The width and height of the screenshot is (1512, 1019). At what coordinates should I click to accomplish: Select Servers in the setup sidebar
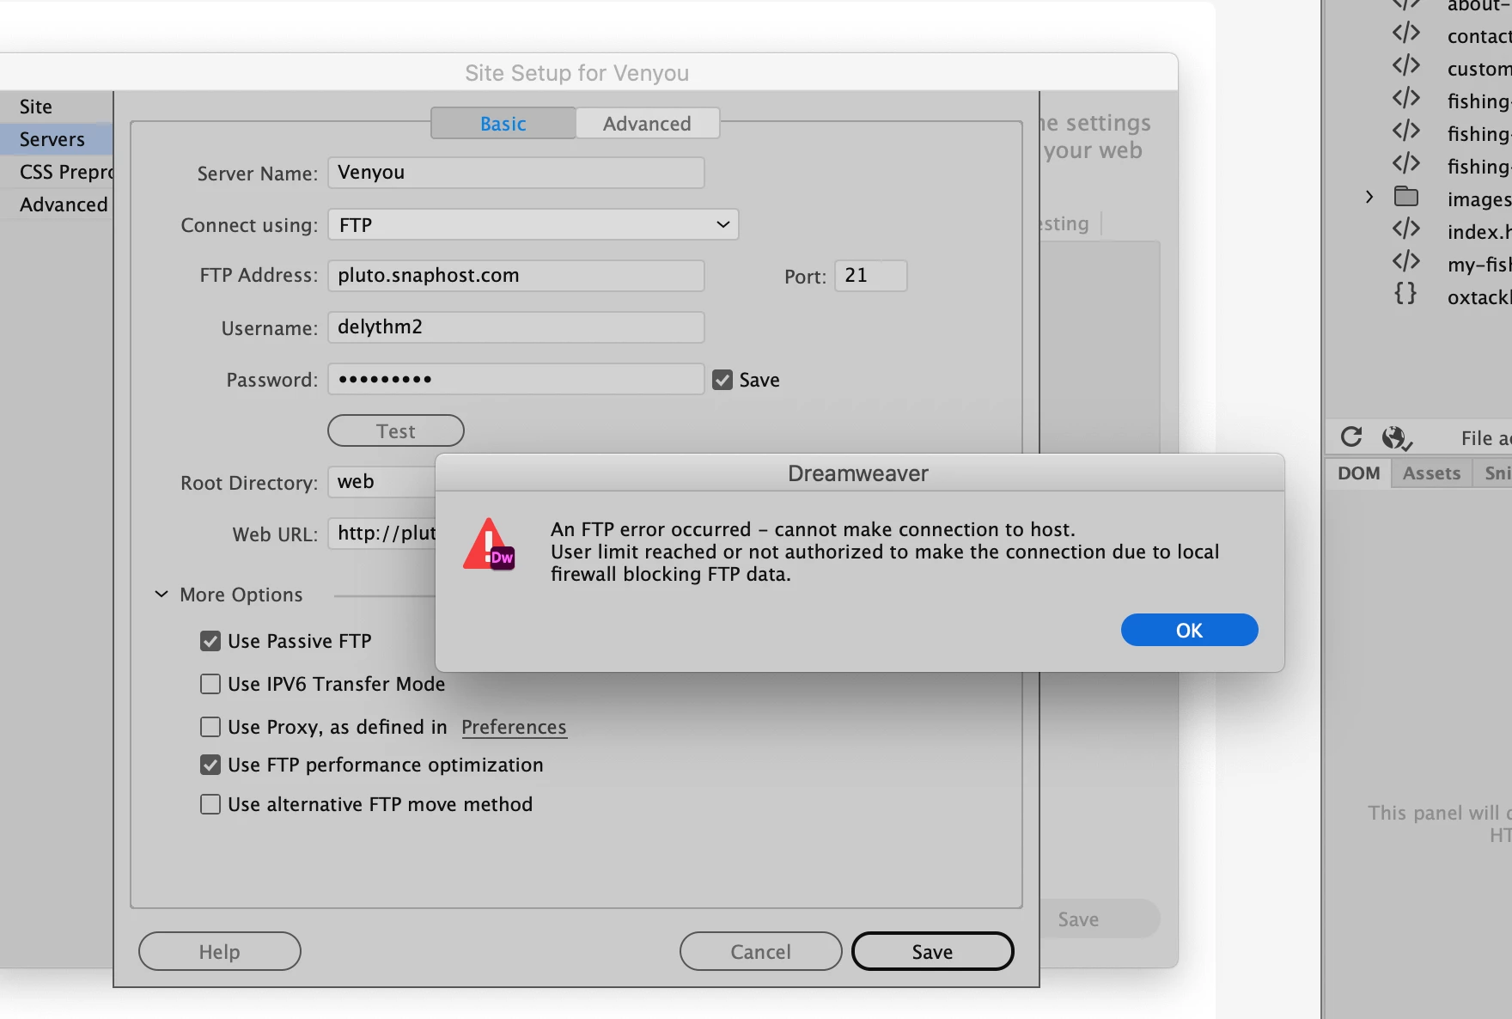[56, 139]
